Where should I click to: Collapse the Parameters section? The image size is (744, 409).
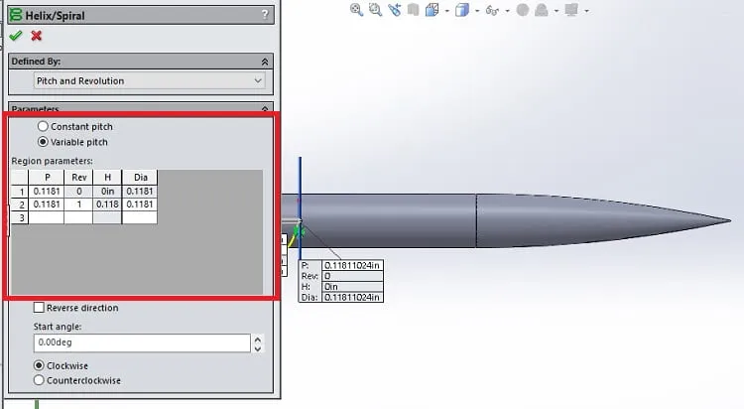265,109
